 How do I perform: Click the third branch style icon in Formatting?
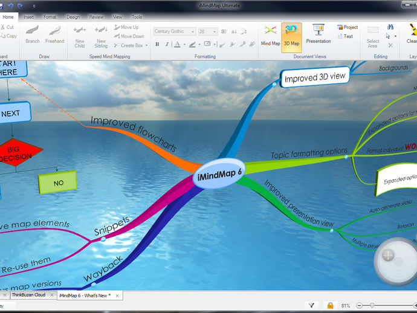[x=242, y=44]
